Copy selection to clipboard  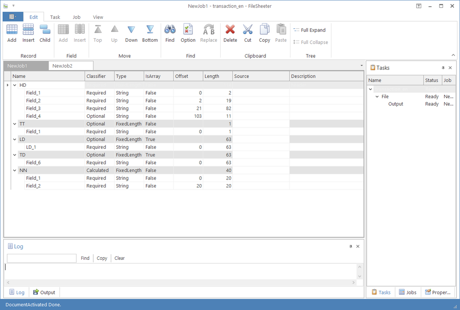coord(264,30)
